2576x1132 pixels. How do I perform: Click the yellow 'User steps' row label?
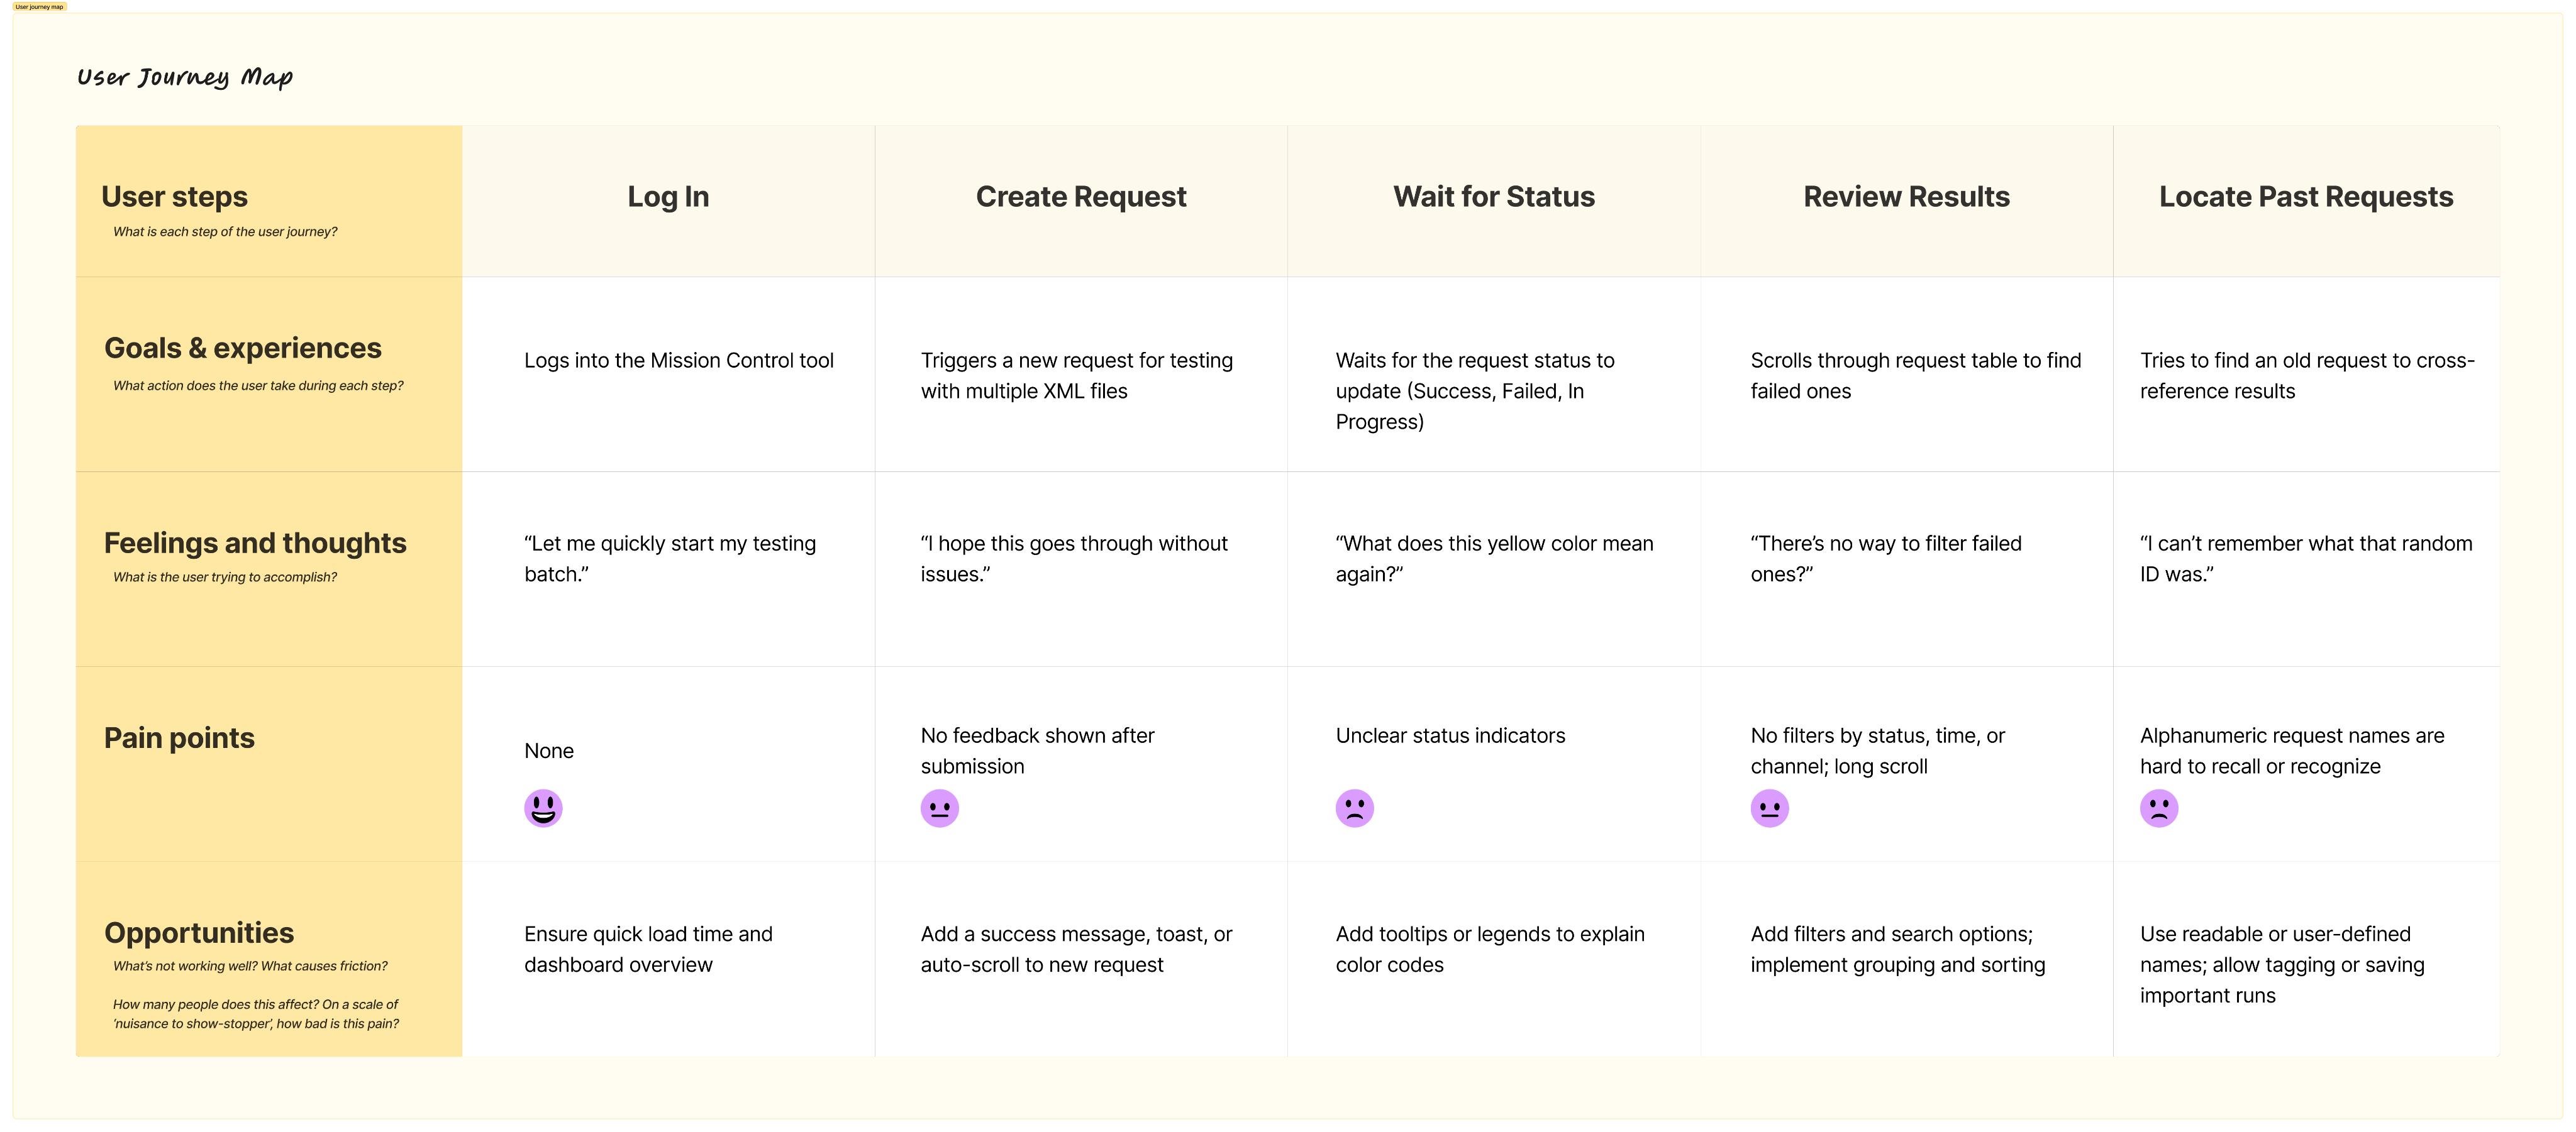[175, 197]
